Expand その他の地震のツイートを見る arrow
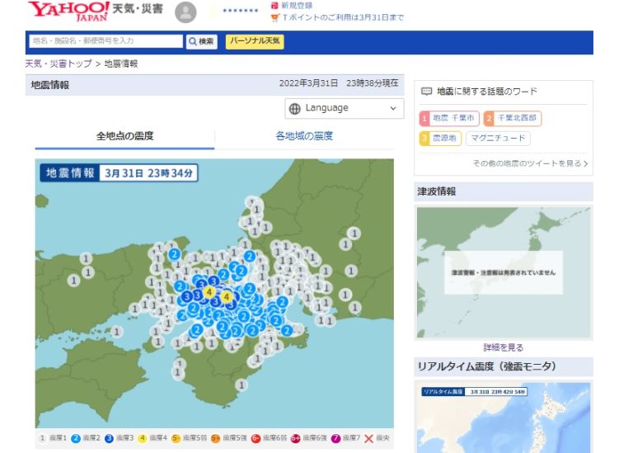Image resolution: width=633 pixels, height=453 pixels. point(585,163)
